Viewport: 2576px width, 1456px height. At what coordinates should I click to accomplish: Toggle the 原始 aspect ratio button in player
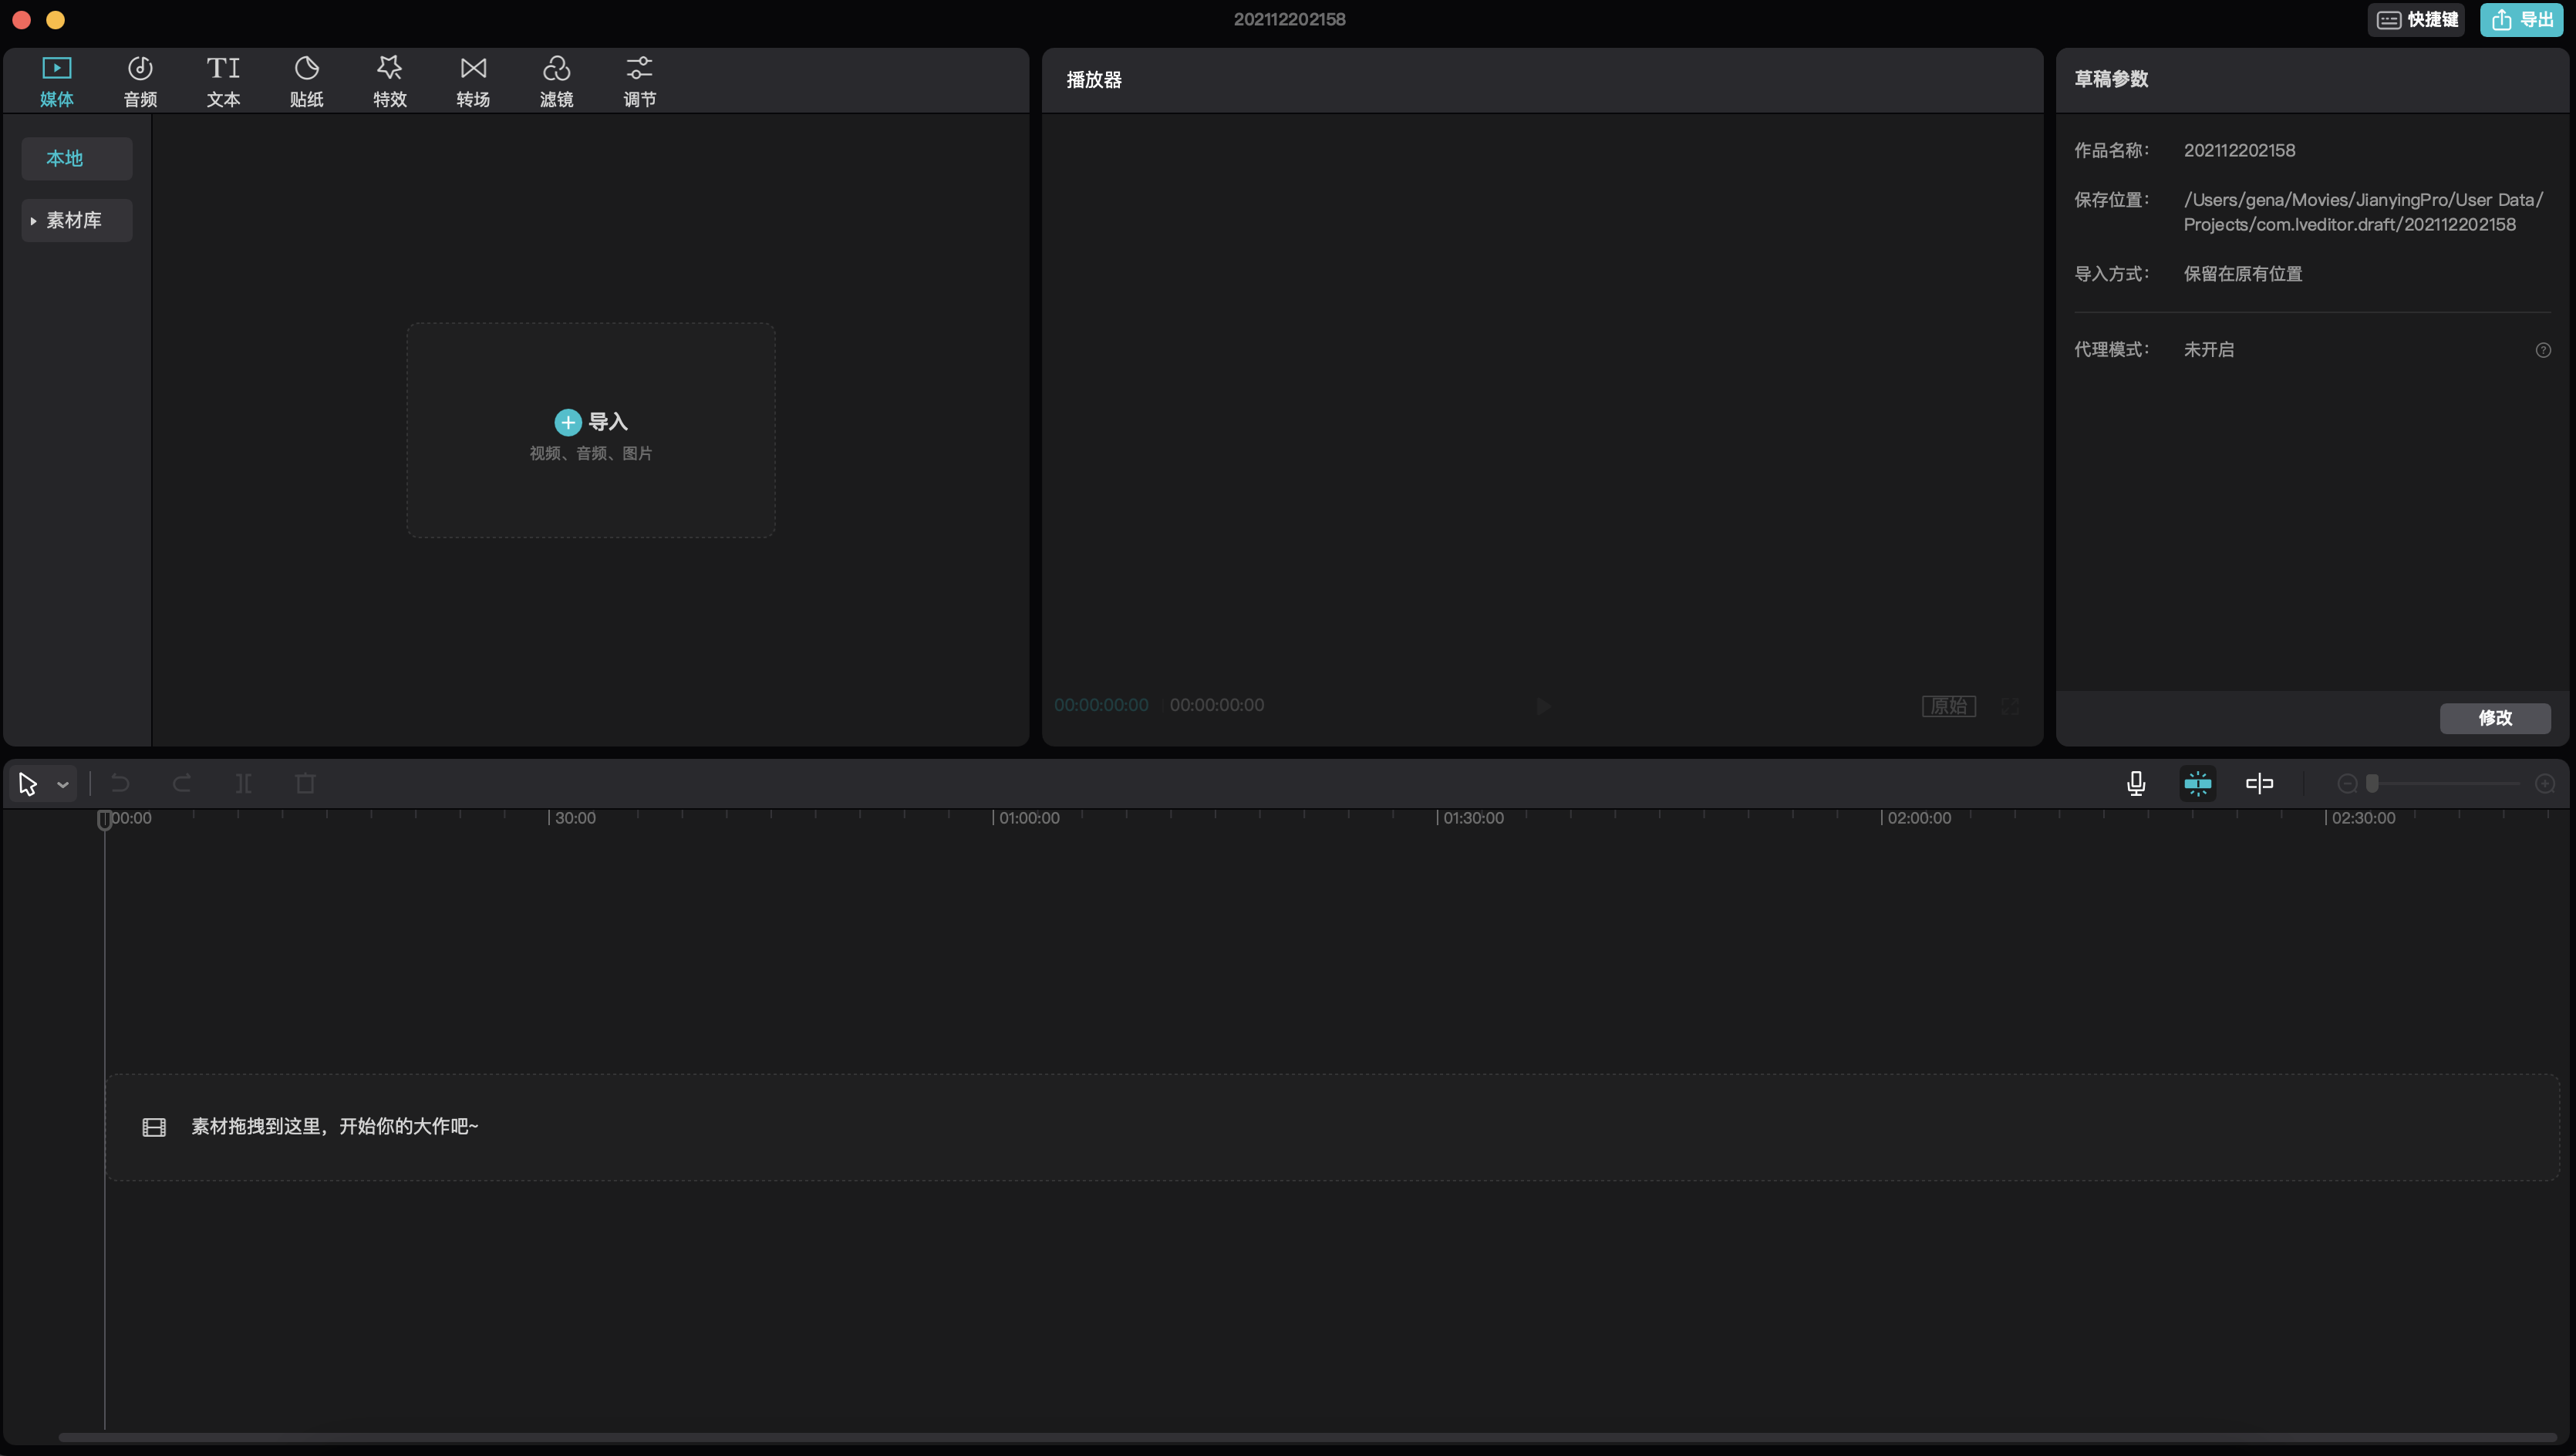click(x=1948, y=706)
